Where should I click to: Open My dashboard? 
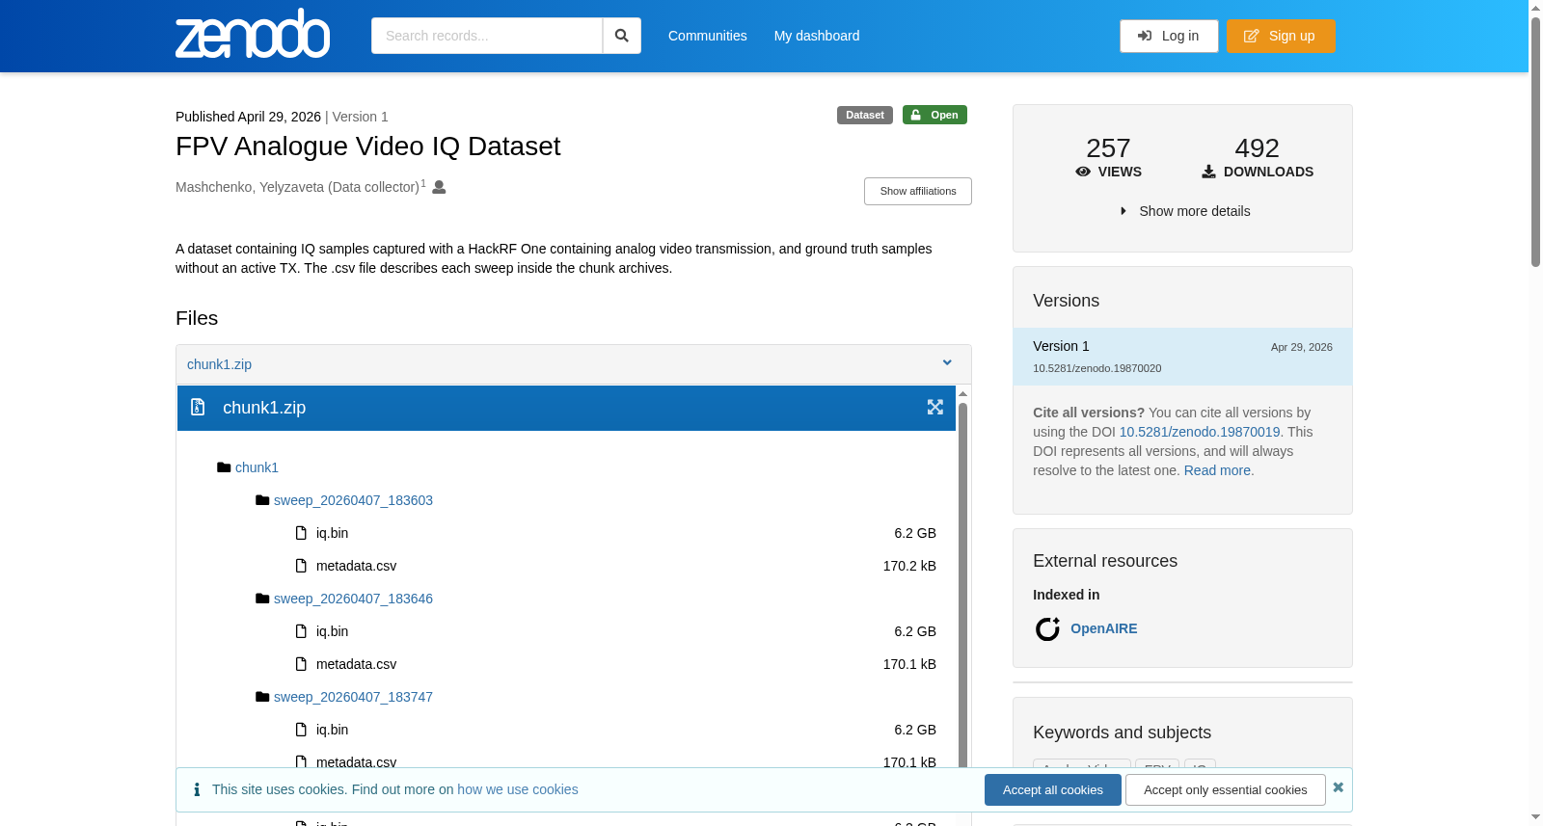[817, 36]
